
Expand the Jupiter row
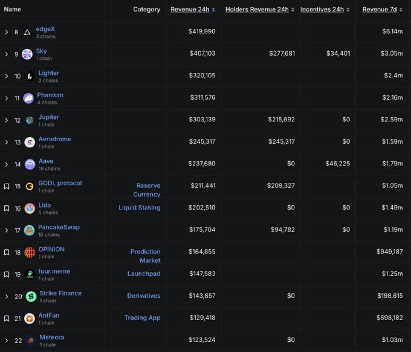tap(6, 120)
